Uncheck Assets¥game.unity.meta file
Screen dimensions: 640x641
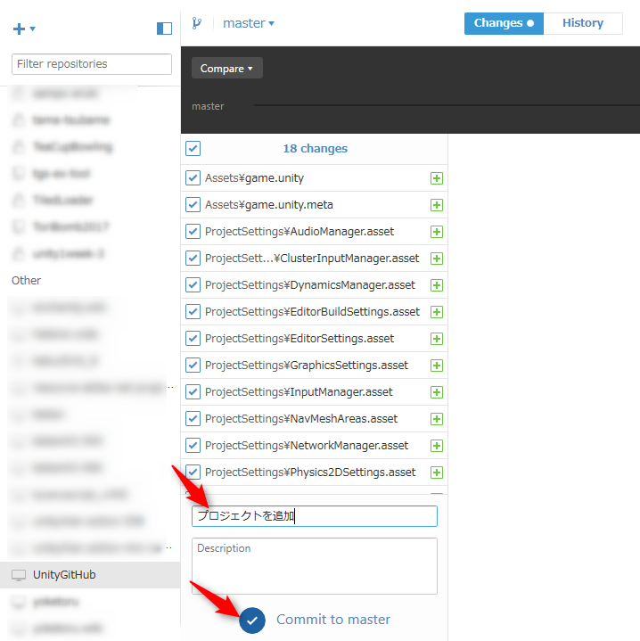193,205
